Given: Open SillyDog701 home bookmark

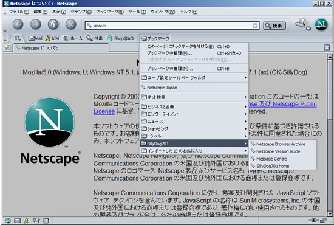Looking at the screenshot, I should tap(282, 166).
